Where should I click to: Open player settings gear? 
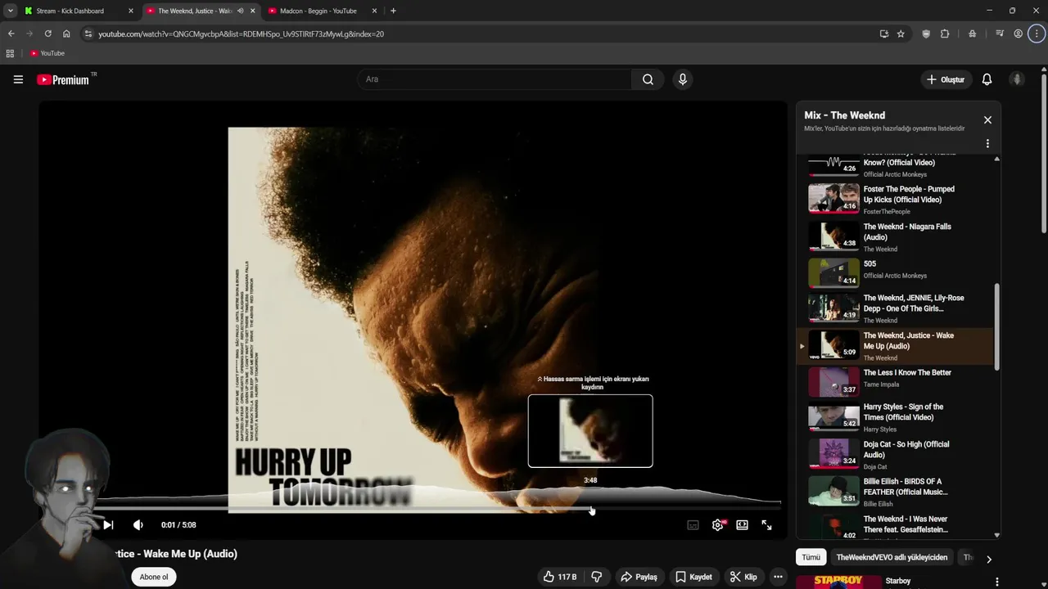pos(718,525)
